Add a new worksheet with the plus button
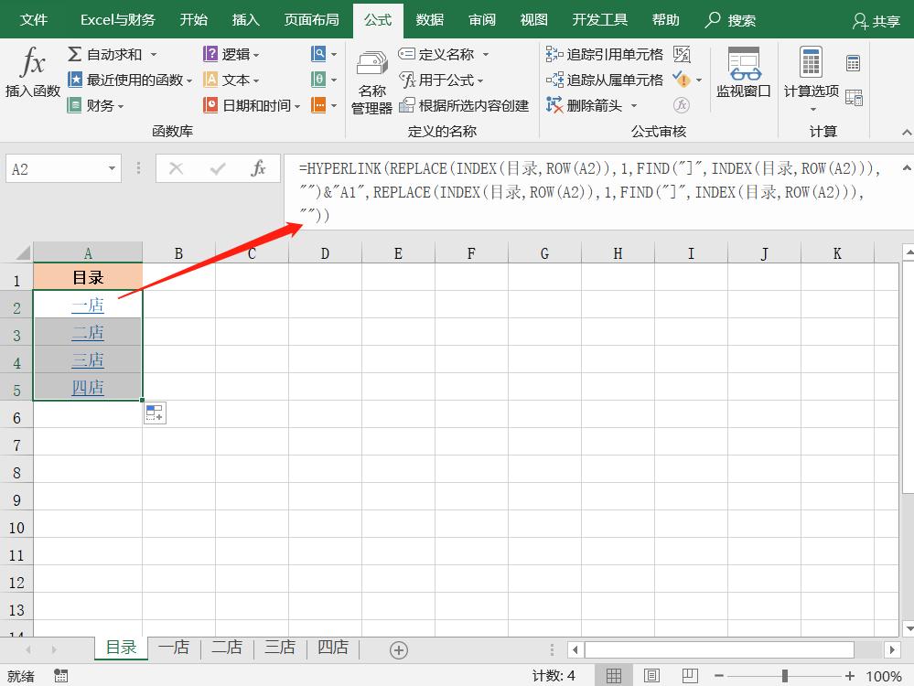The height and width of the screenshot is (686, 914). tap(397, 646)
